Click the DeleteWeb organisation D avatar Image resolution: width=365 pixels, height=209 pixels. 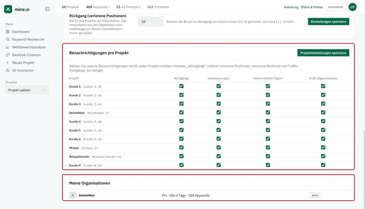73,195
